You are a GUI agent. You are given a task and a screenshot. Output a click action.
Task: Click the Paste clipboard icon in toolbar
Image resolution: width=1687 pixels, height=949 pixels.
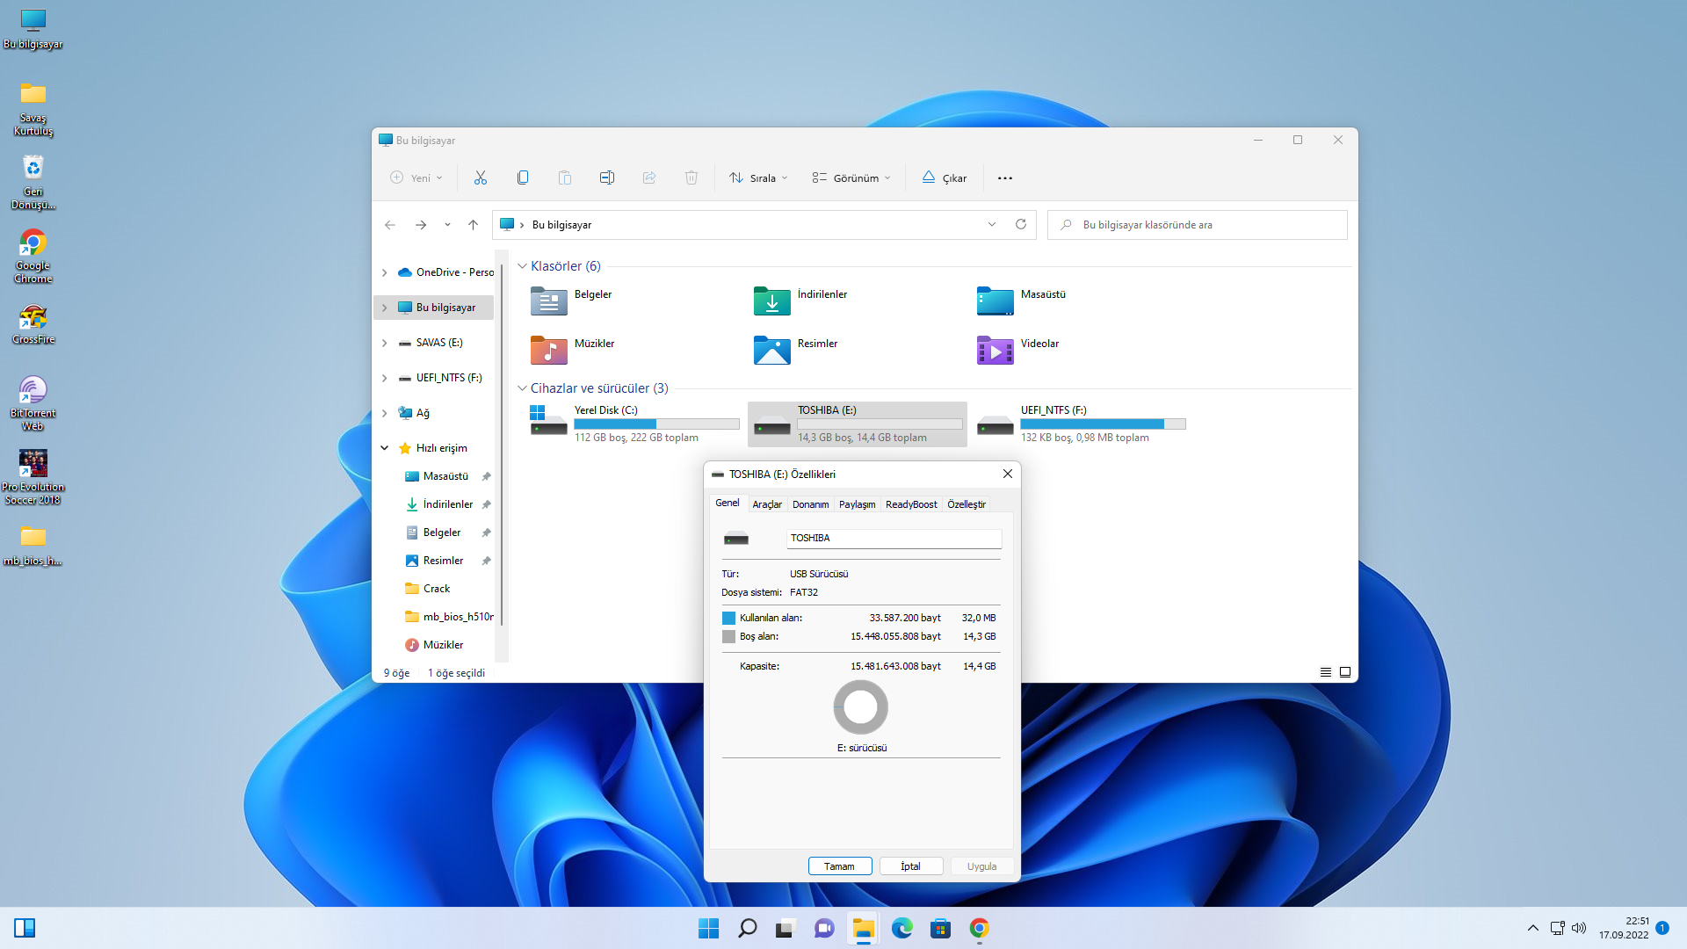(565, 177)
